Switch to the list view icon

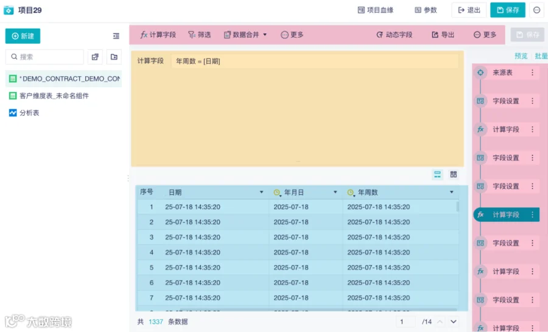[x=437, y=174]
